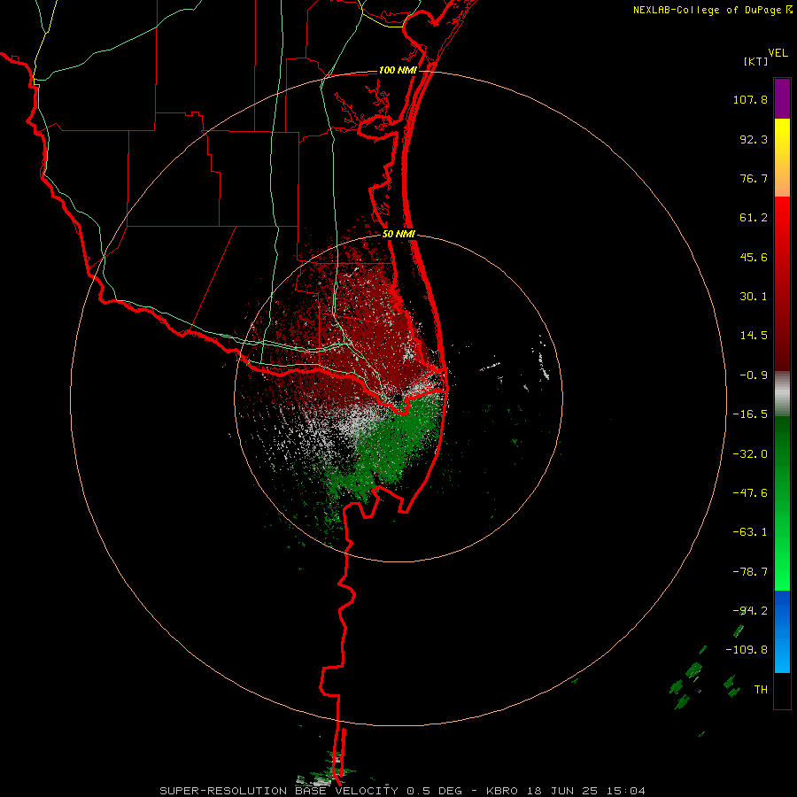The height and width of the screenshot is (797, 797).
Task: Click the purple segment of velocity color bar
Action: click(x=782, y=99)
